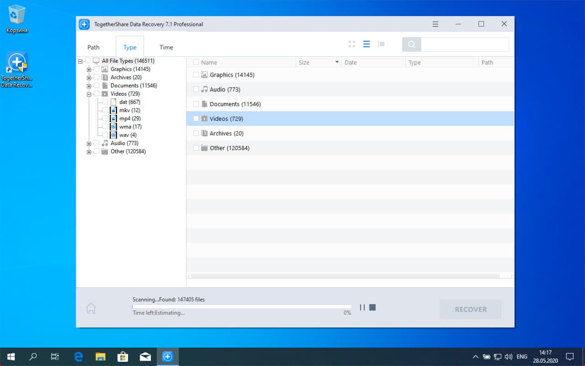
Task: Open the Size column sort dropdown
Action: [x=337, y=62]
